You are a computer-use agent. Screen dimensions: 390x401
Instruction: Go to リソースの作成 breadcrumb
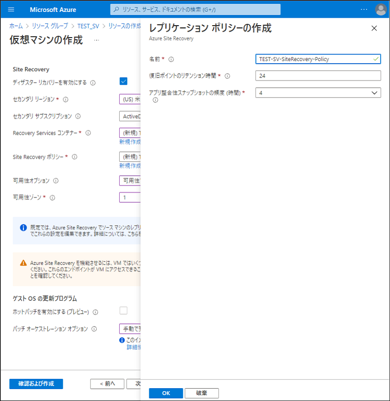pyautogui.click(x=125, y=26)
